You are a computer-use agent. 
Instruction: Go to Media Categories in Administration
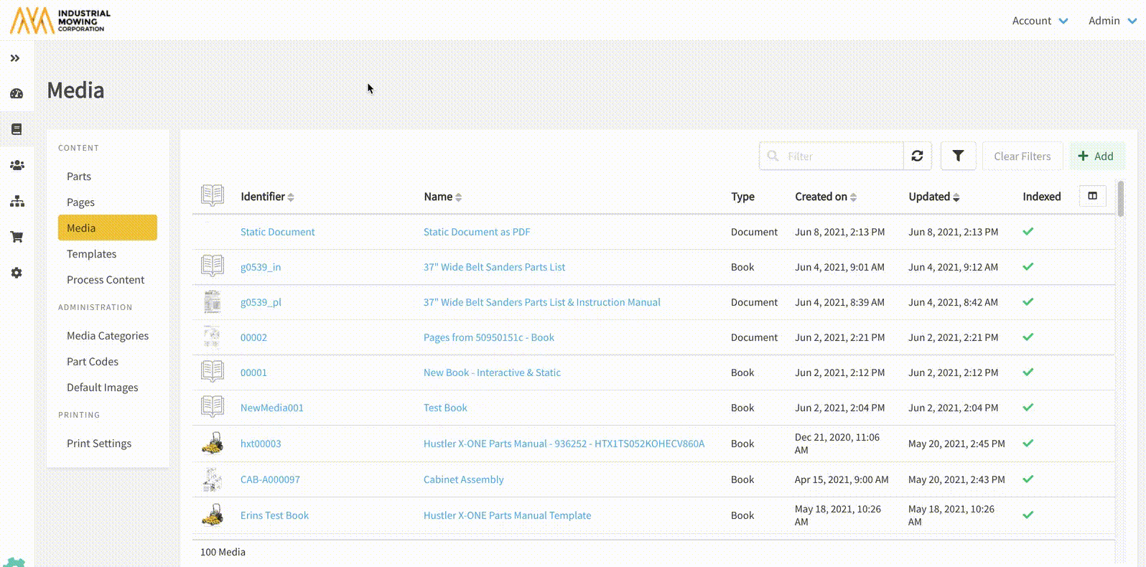108,336
